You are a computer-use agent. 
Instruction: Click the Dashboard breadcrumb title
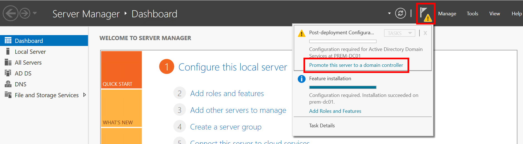pyautogui.click(x=154, y=14)
